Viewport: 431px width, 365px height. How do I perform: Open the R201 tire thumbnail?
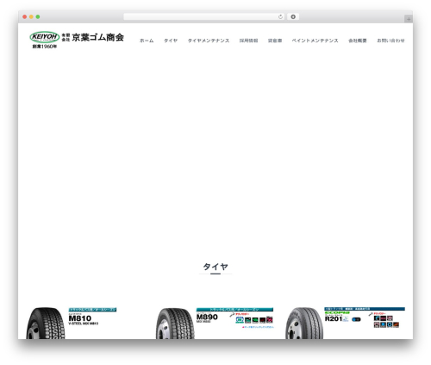(304, 323)
